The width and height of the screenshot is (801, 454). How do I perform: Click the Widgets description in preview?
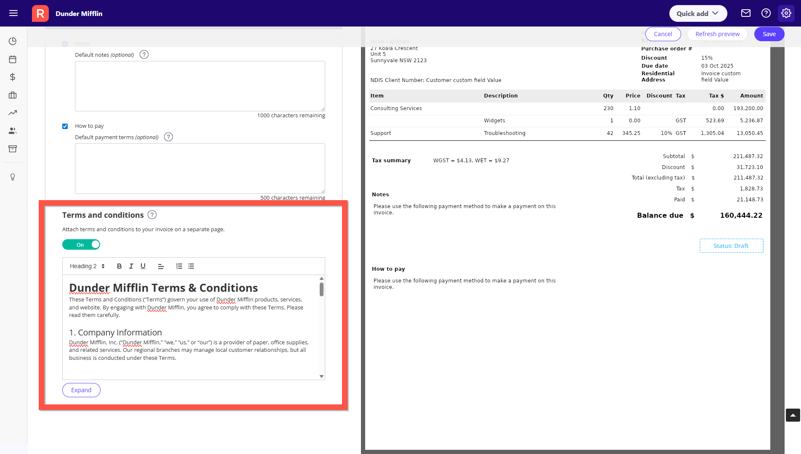494,121
